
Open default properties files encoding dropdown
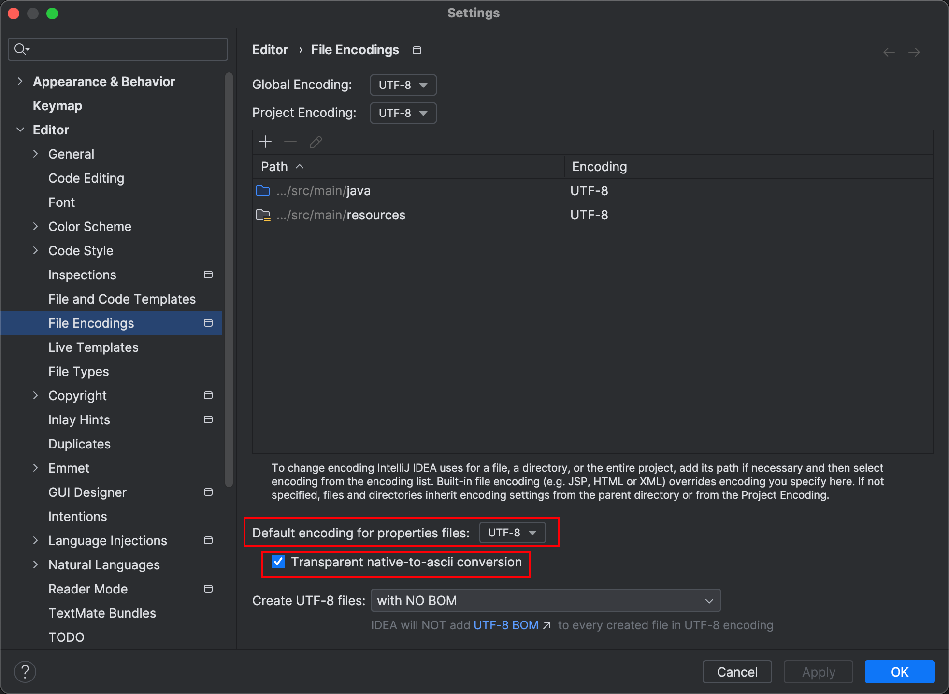[x=512, y=533]
